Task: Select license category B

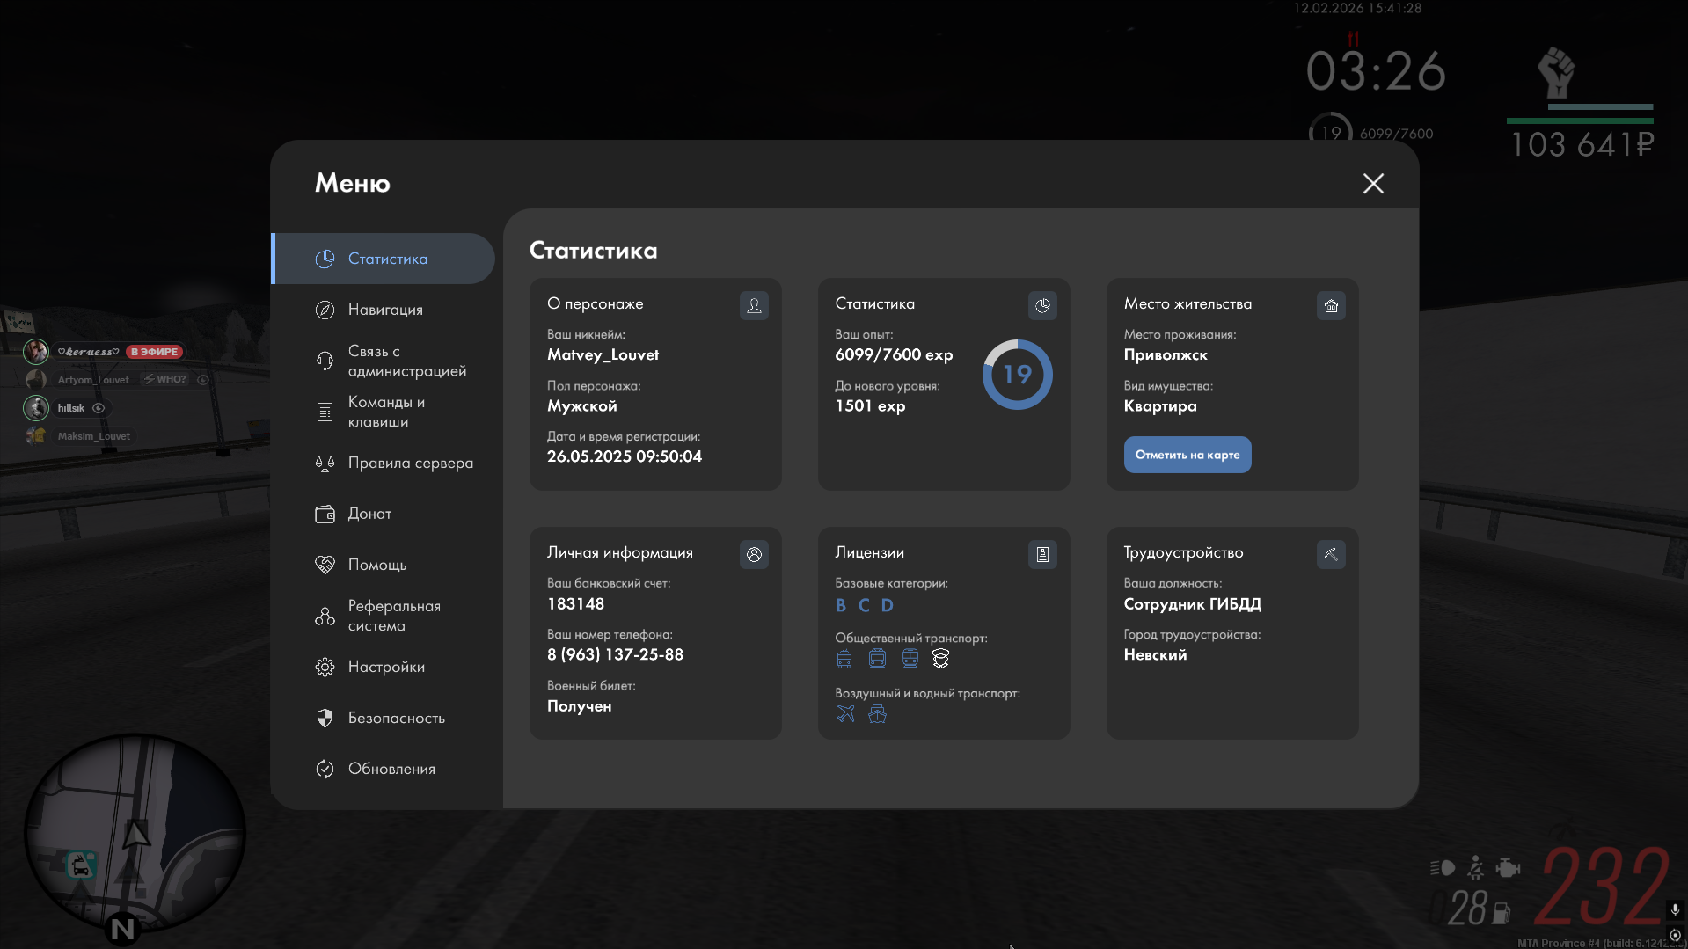Action: coord(841,605)
